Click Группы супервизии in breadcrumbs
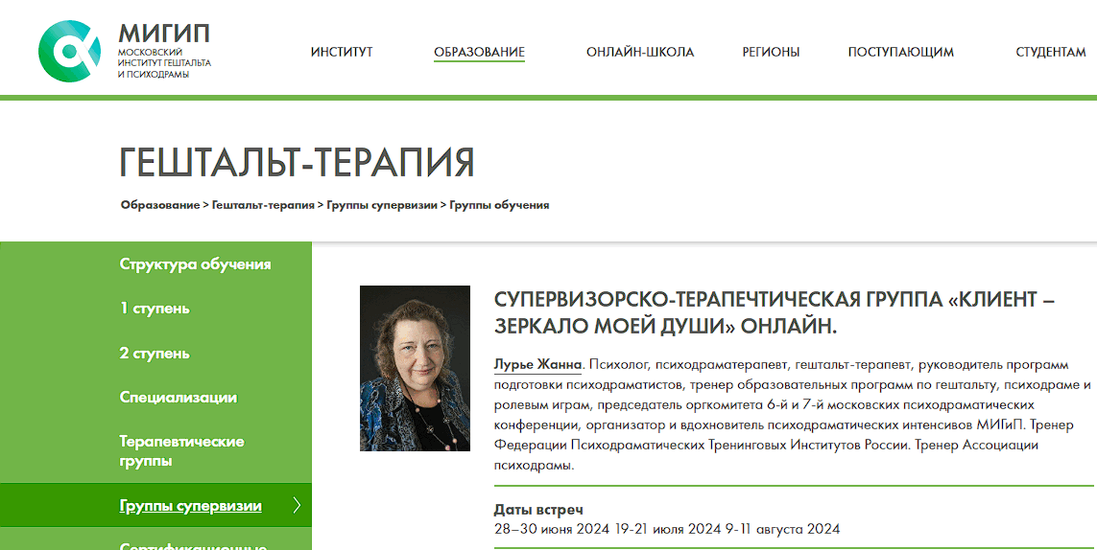Screen dimensions: 1097x550 381,205
